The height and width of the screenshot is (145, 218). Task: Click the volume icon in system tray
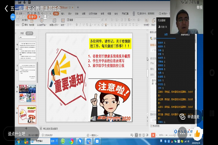coord(189,141)
